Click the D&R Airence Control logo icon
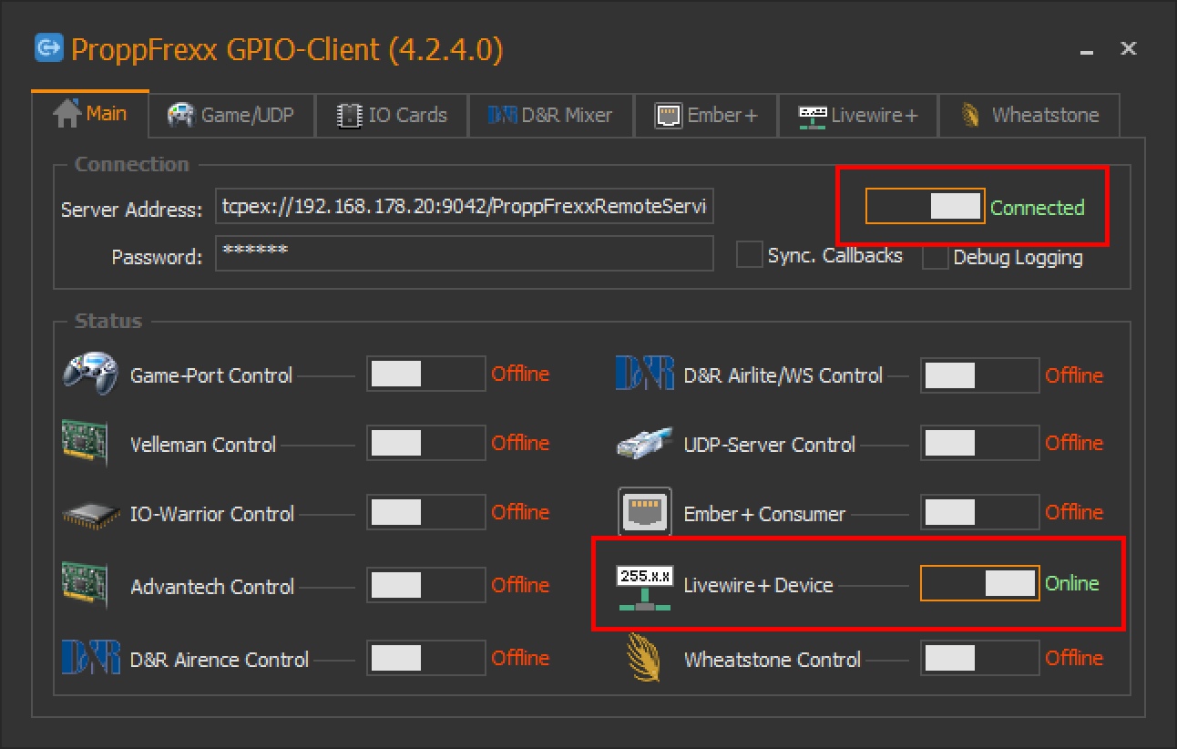 tap(91, 658)
